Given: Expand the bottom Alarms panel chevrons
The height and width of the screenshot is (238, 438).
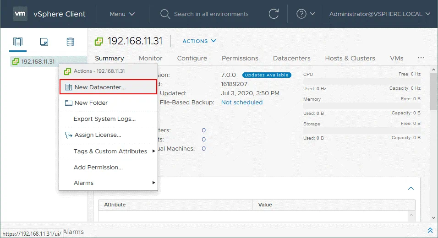Looking at the screenshot, I should pos(430,231).
